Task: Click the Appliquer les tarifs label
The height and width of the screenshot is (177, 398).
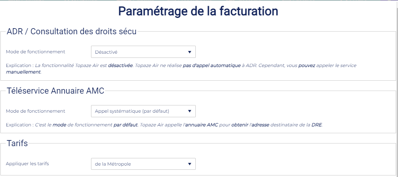Action: pos(27,164)
